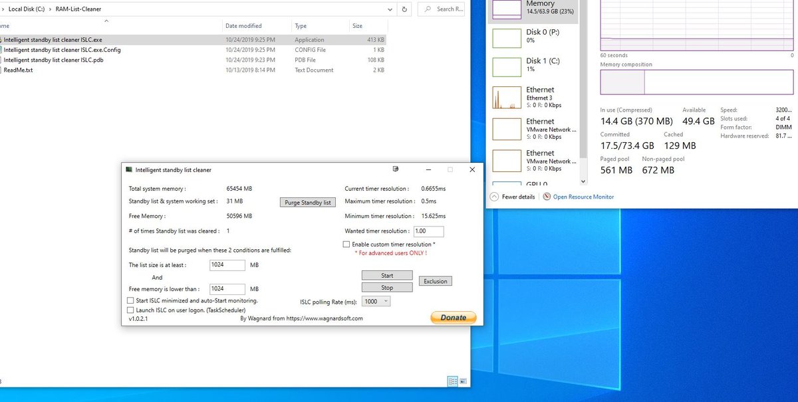Screen dimensions: 798x402
Task: Click the list size is at least field
Action: coord(227,264)
